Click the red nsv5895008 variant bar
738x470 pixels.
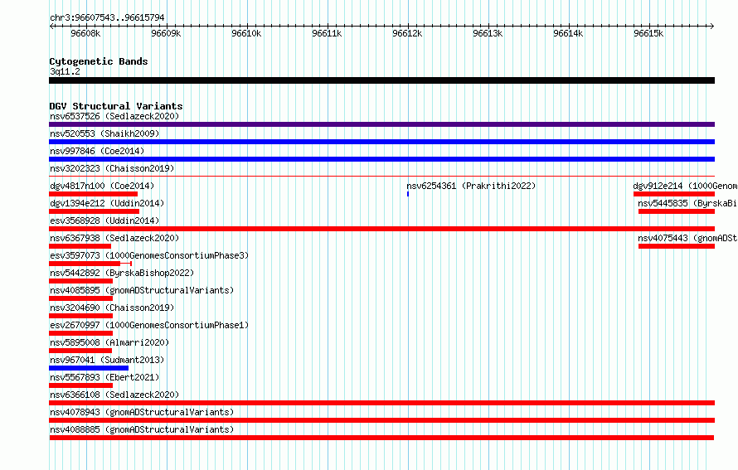(80, 351)
